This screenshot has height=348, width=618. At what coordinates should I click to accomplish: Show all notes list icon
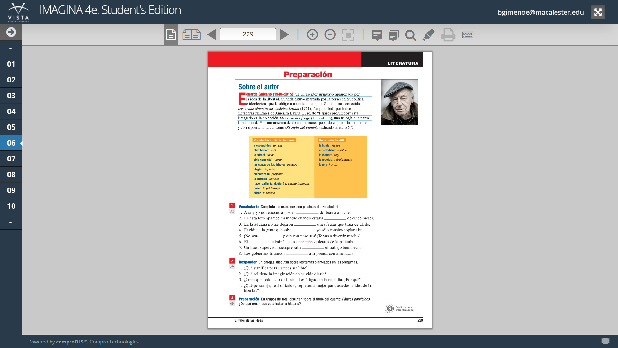(x=393, y=35)
